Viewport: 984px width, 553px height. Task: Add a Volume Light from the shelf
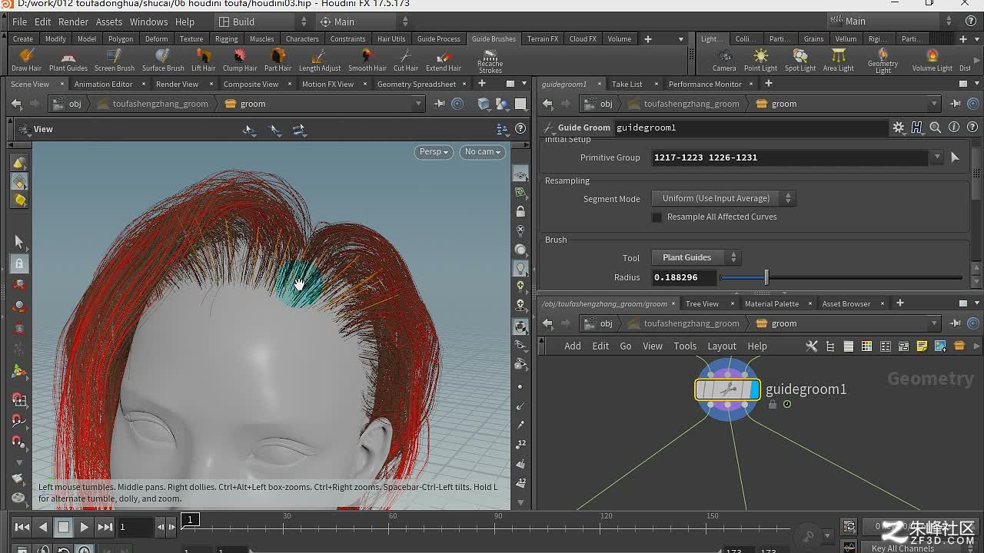932,60
